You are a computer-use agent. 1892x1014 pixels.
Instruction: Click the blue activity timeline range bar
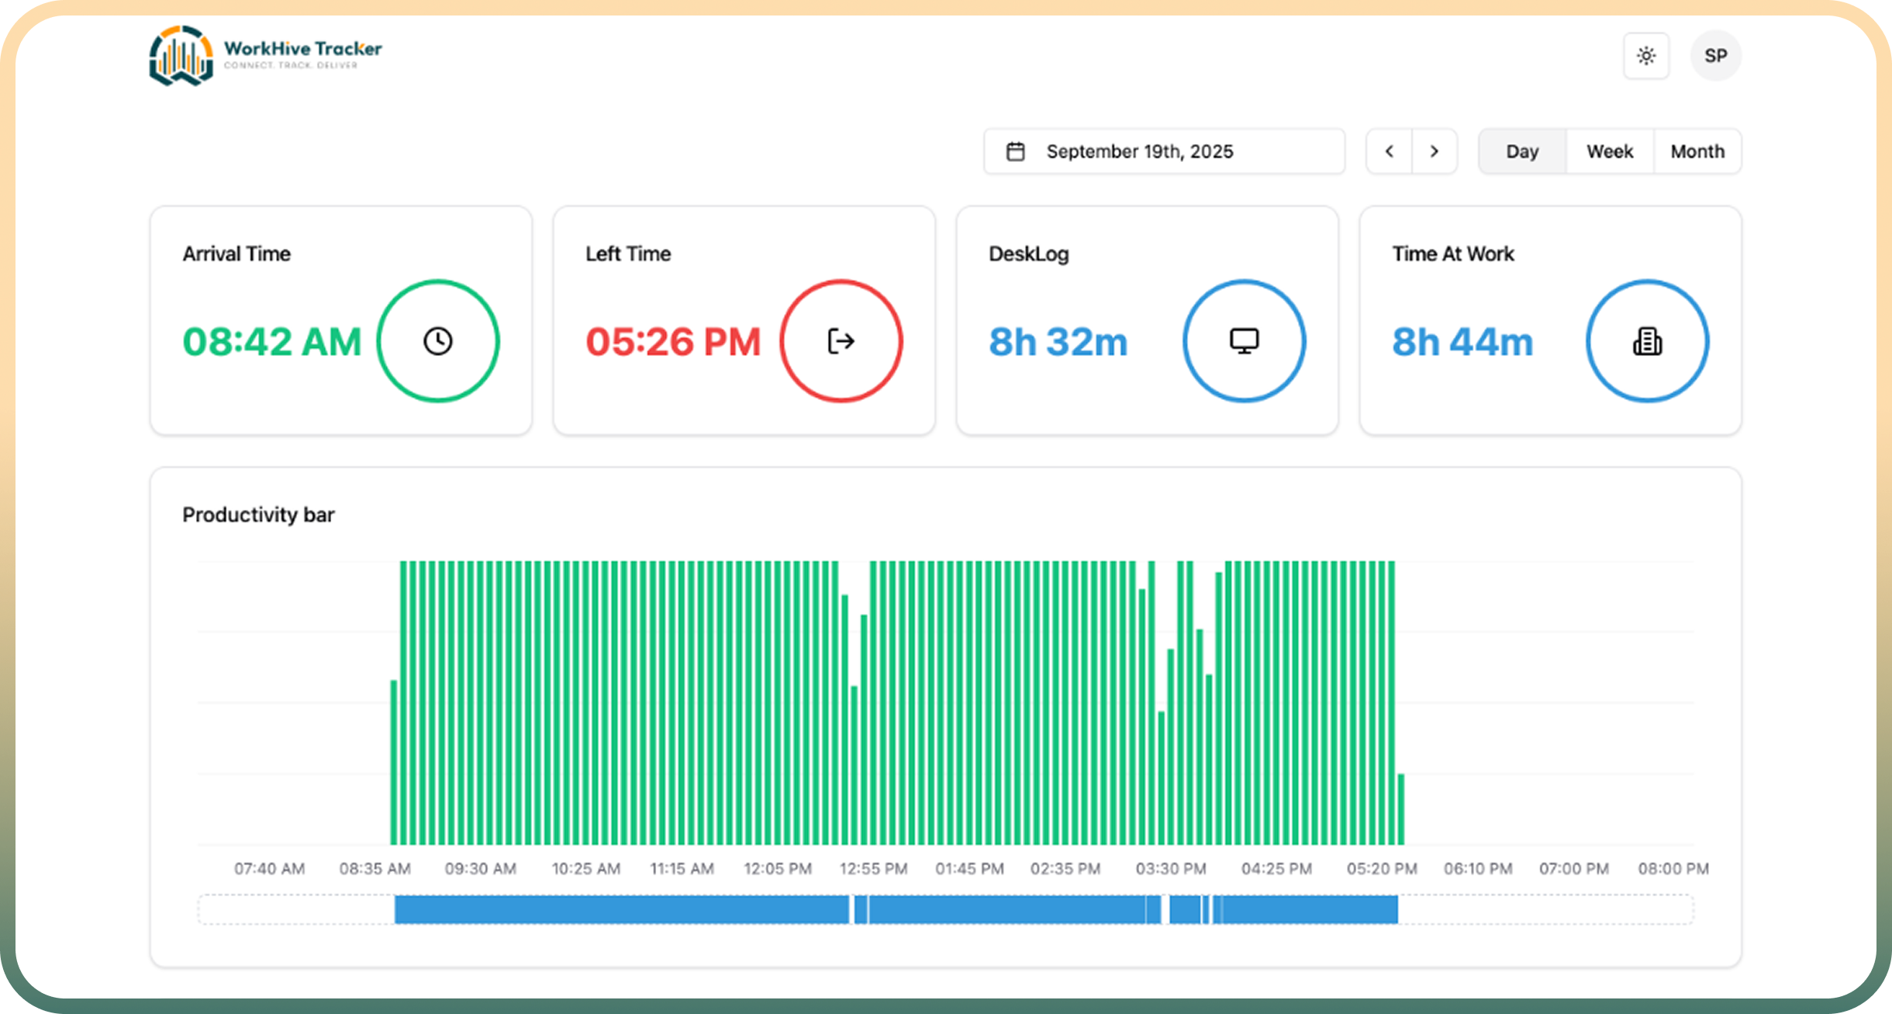pos(620,909)
